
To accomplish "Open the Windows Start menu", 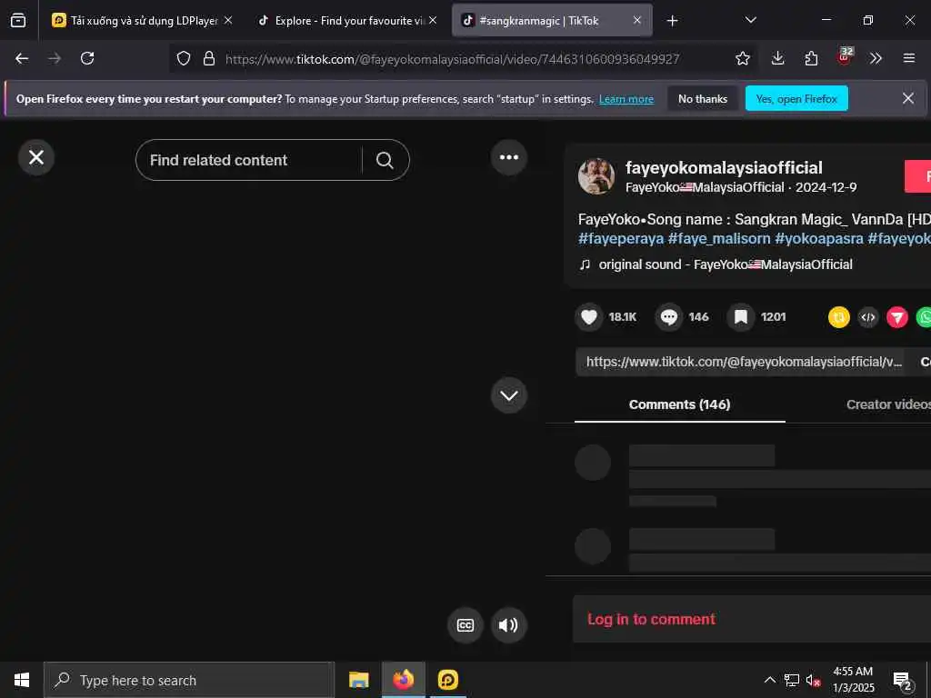I will (22, 680).
